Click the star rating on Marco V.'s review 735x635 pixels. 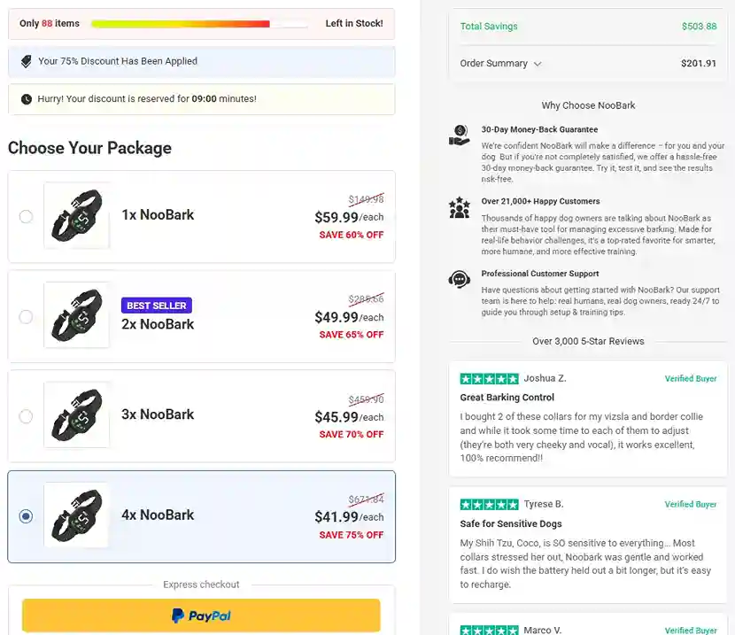(489, 630)
